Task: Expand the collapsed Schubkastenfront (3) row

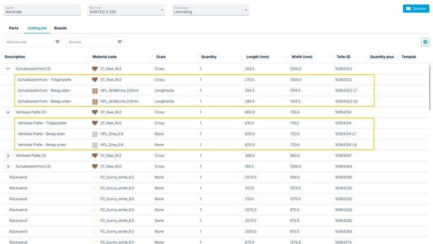Action: (8, 166)
